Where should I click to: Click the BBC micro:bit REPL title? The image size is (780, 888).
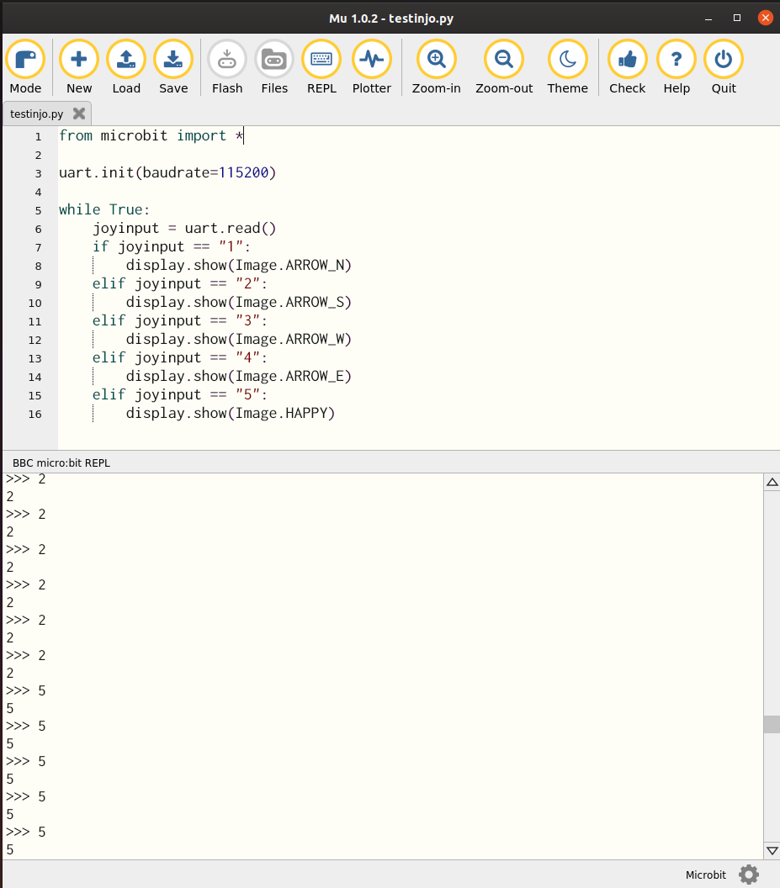click(x=61, y=462)
